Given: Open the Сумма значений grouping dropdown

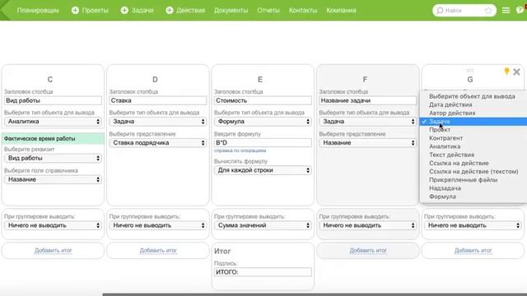Looking at the screenshot, I should pos(263,225).
